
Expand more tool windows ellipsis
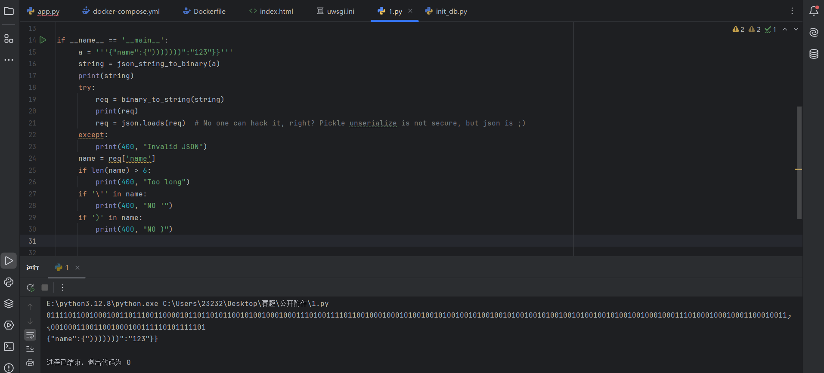tap(9, 60)
